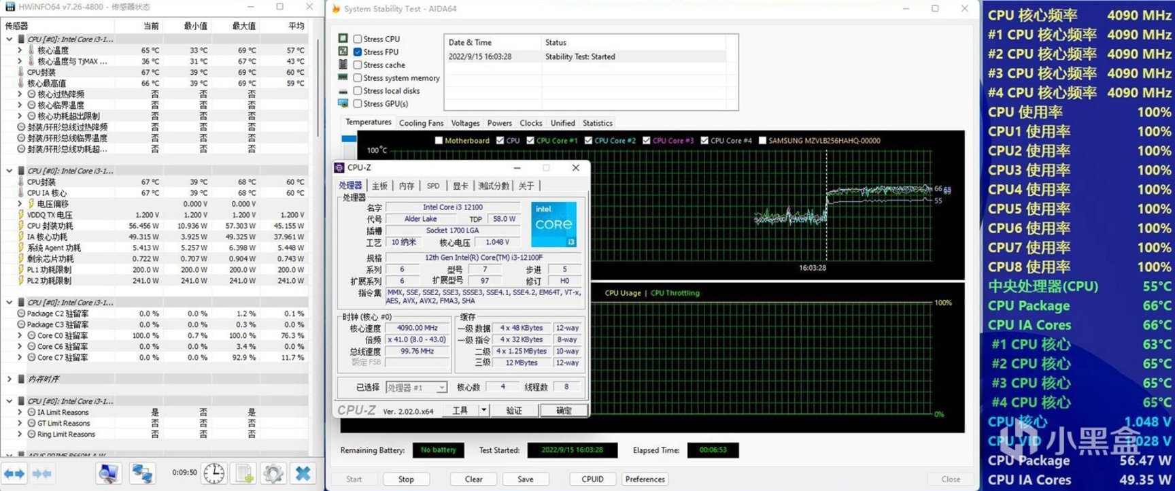Click the faded inward arrows icon in HWiNFO toolbar
Image resolution: width=1175 pixels, height=491 pixels.
click(x=41, y=473)
